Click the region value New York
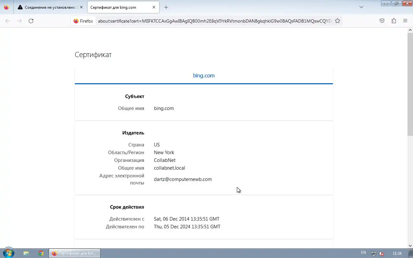The image size is (413, 258). (x=164, y=153)
